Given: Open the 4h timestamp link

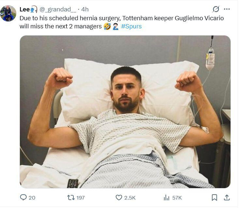Looking at the screenshot, I should tap(85, 9).
